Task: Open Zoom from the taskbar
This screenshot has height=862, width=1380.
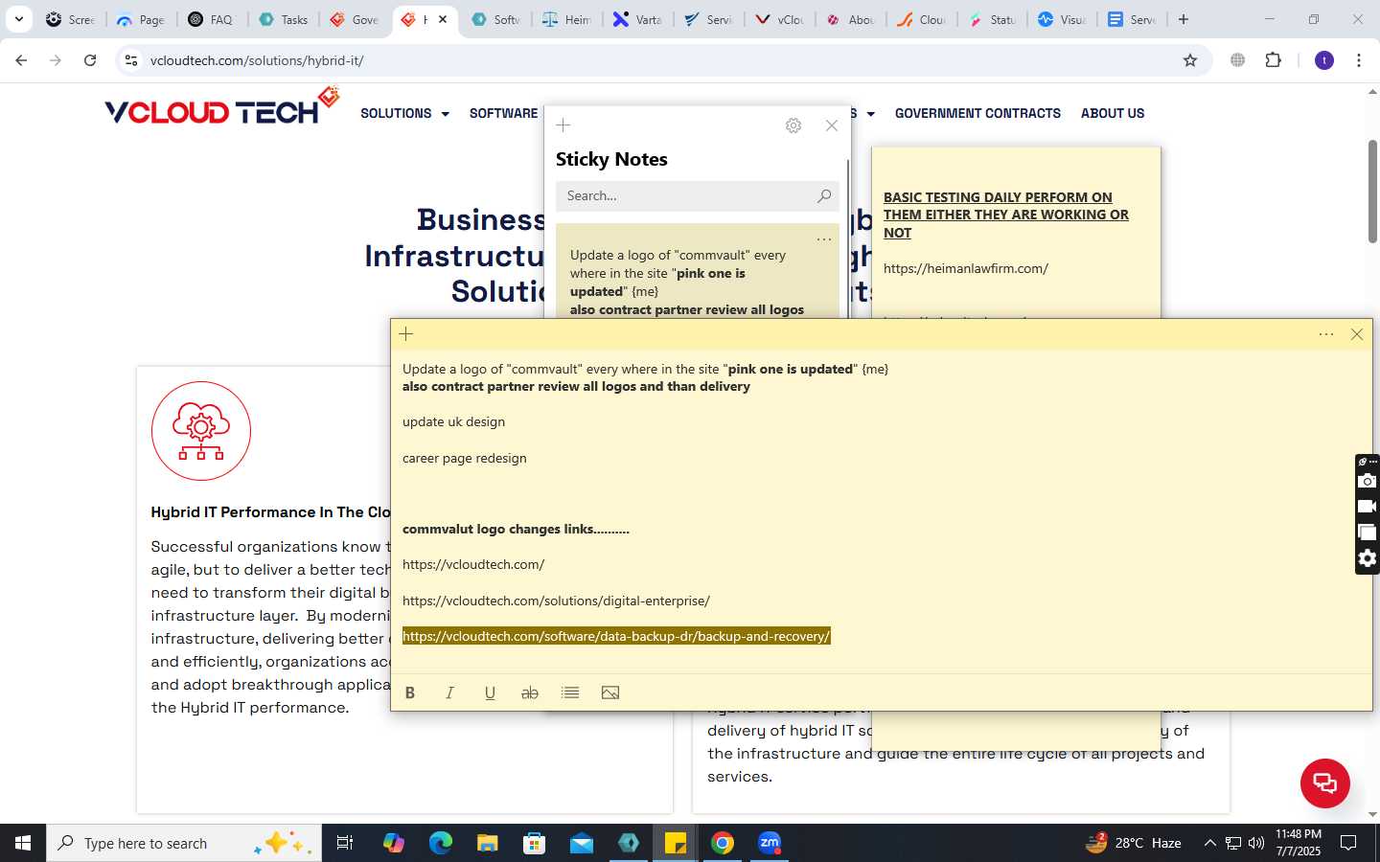Action: (770, 843)
